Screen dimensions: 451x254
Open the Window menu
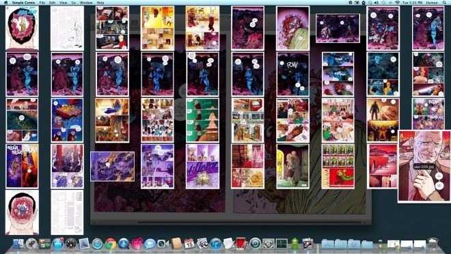click(86, 3)
